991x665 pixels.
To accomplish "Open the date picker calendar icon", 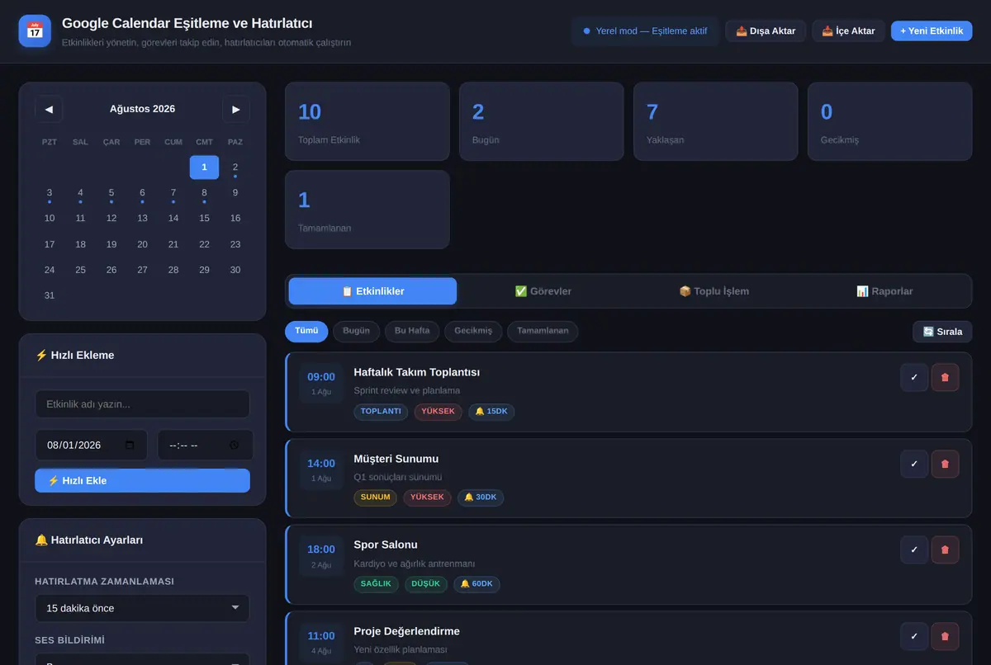I will pyautogui.click(x=130, y=445).
